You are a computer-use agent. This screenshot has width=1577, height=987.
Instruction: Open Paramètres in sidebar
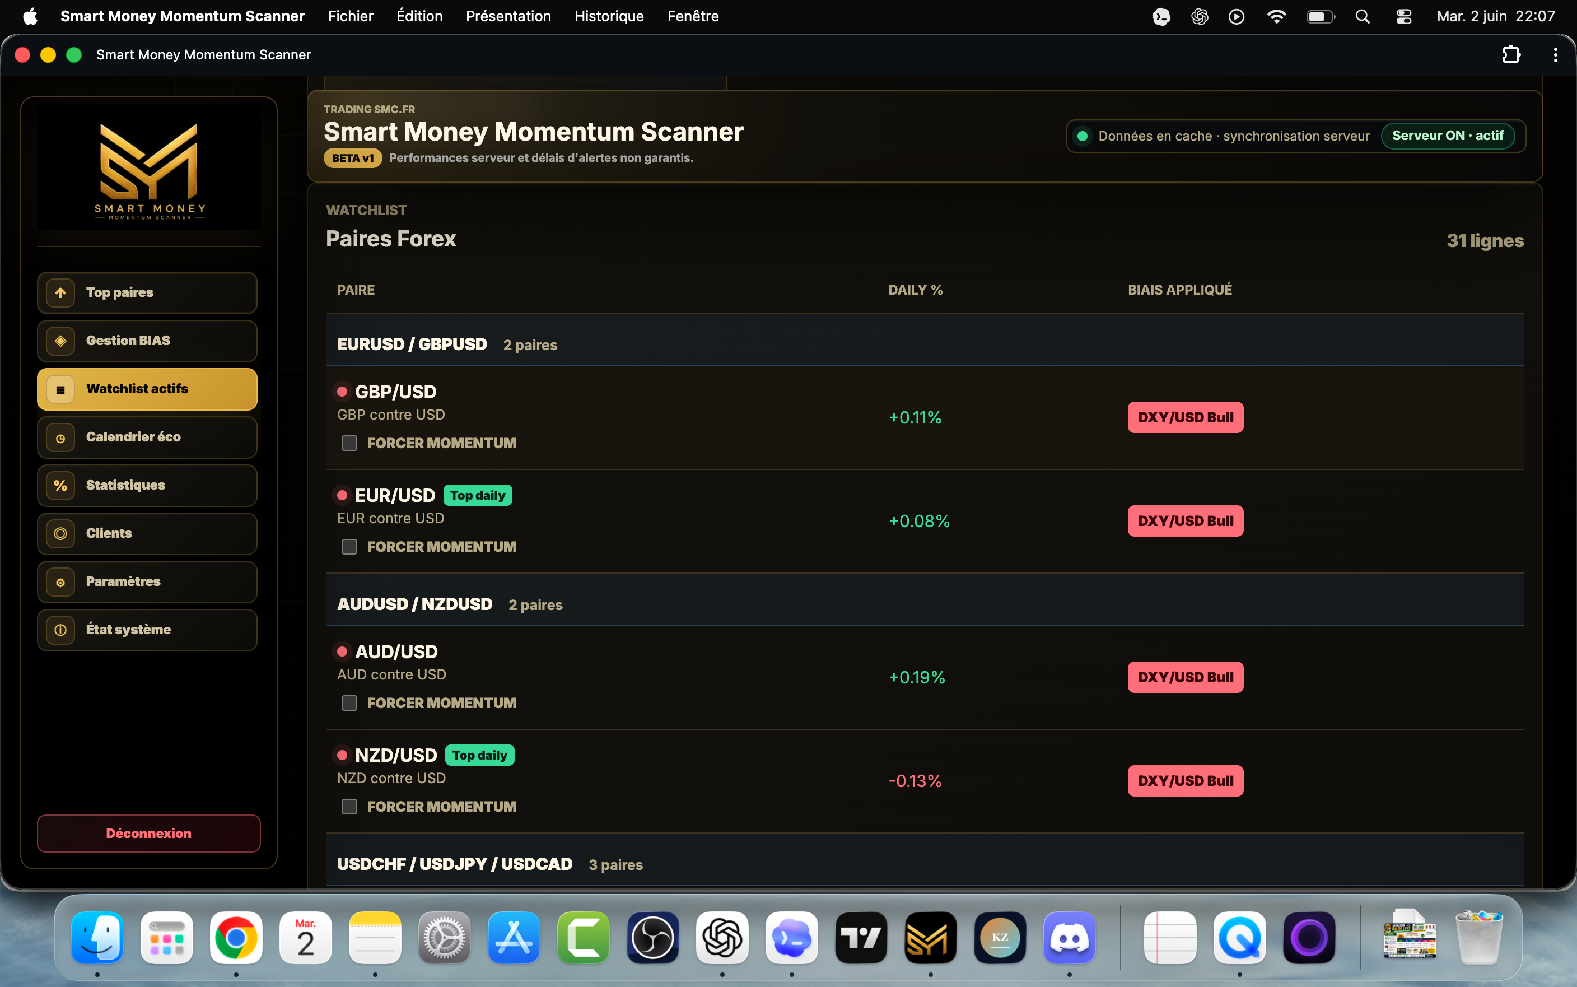(147, 581)
